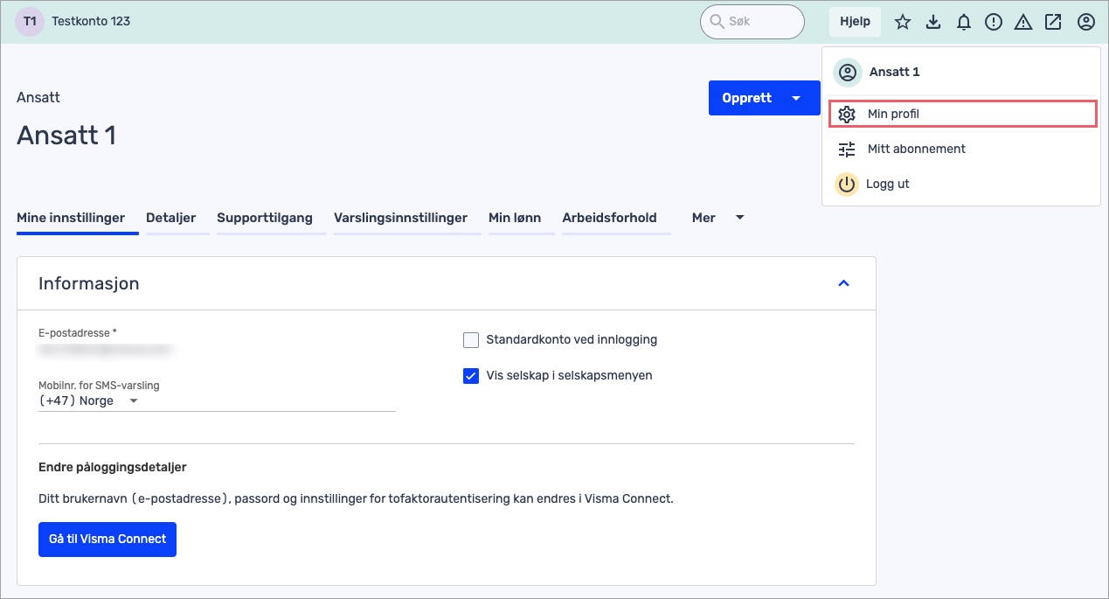This screenshot has height=599, width=1109.
Task: Click the gear icon beside Min profil
Action: [846, 115]
